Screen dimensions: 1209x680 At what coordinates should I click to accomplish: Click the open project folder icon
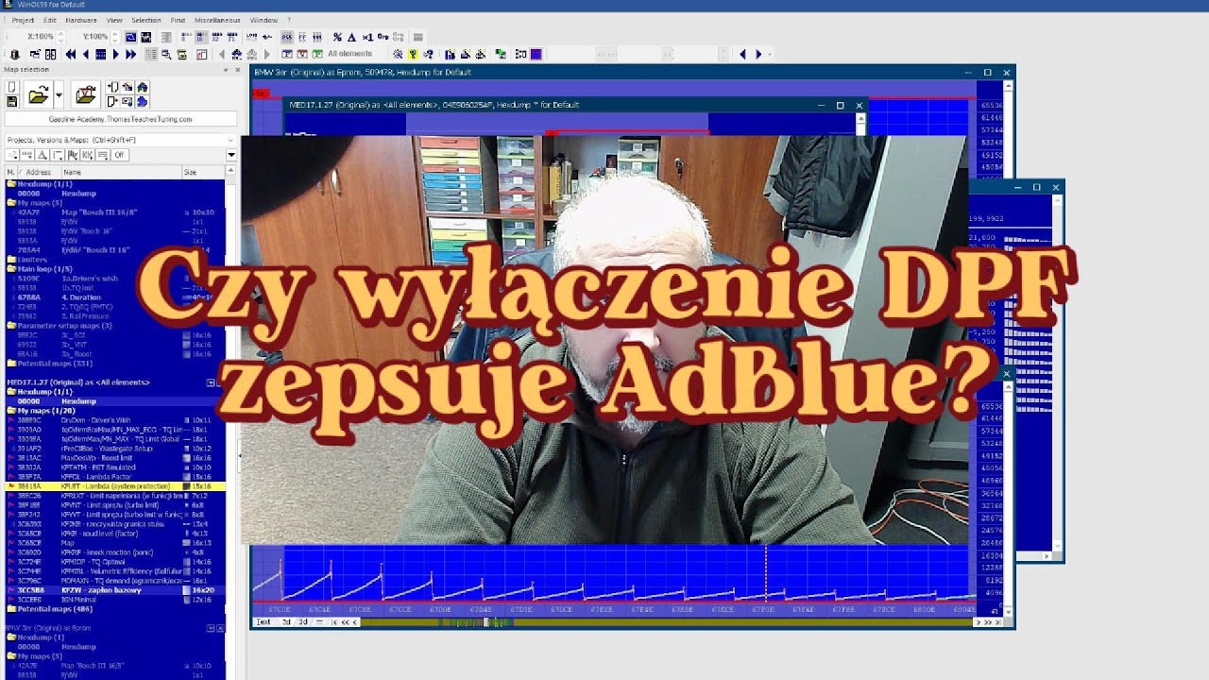pyautogui.click(x=39, y=95)
